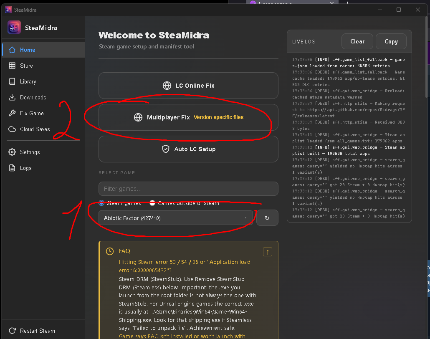The width and height of the screenshot is (430, 339).
Task: Open the Downloads section
Action: tap(43, 97)
